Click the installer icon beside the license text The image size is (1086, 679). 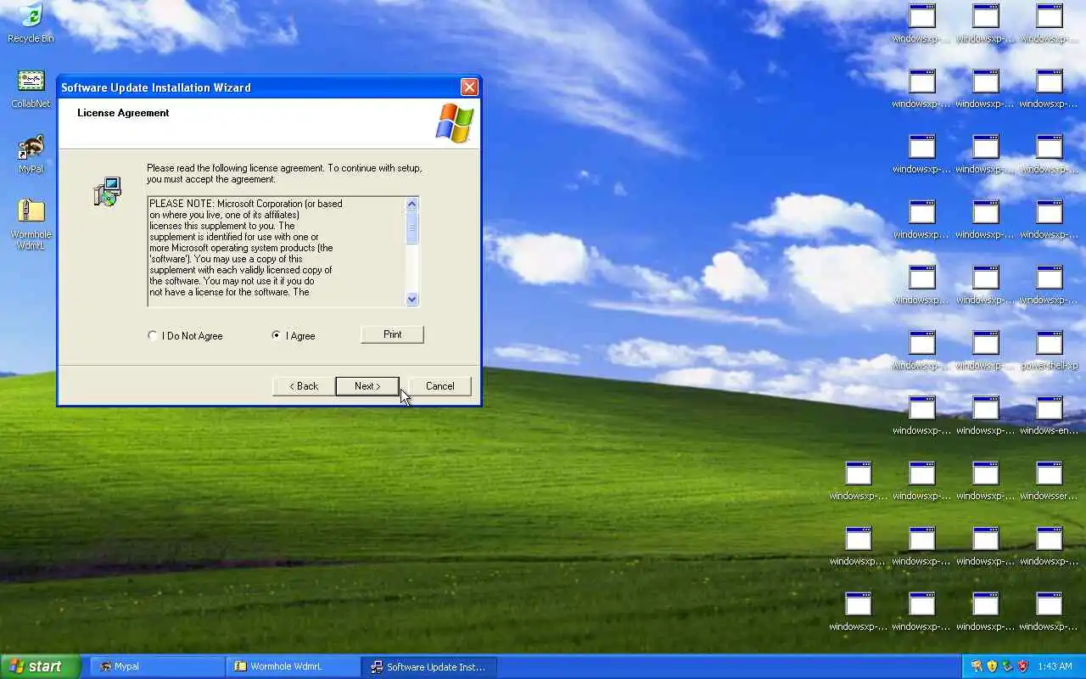click(107, 192)
